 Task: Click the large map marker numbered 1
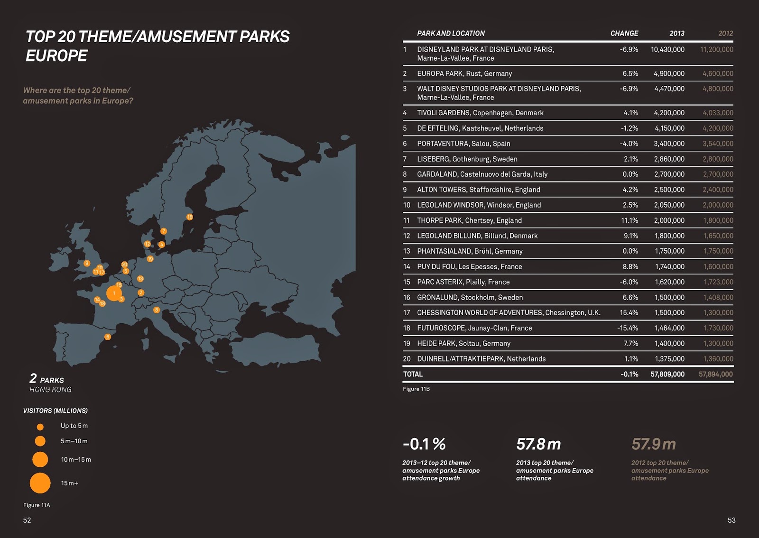(x=114, y=293)
